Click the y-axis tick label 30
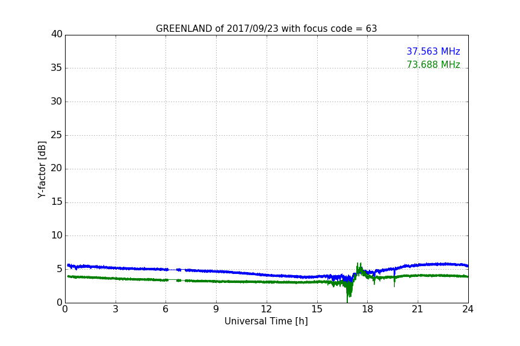The height and width of the screenshot is (346, 520). click(x=57, y=102)
